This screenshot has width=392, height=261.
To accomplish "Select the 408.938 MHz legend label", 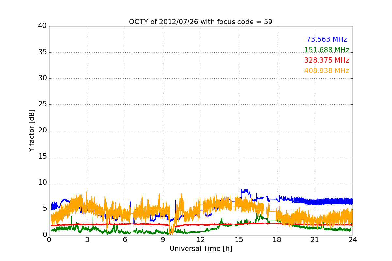I will 327,71.
